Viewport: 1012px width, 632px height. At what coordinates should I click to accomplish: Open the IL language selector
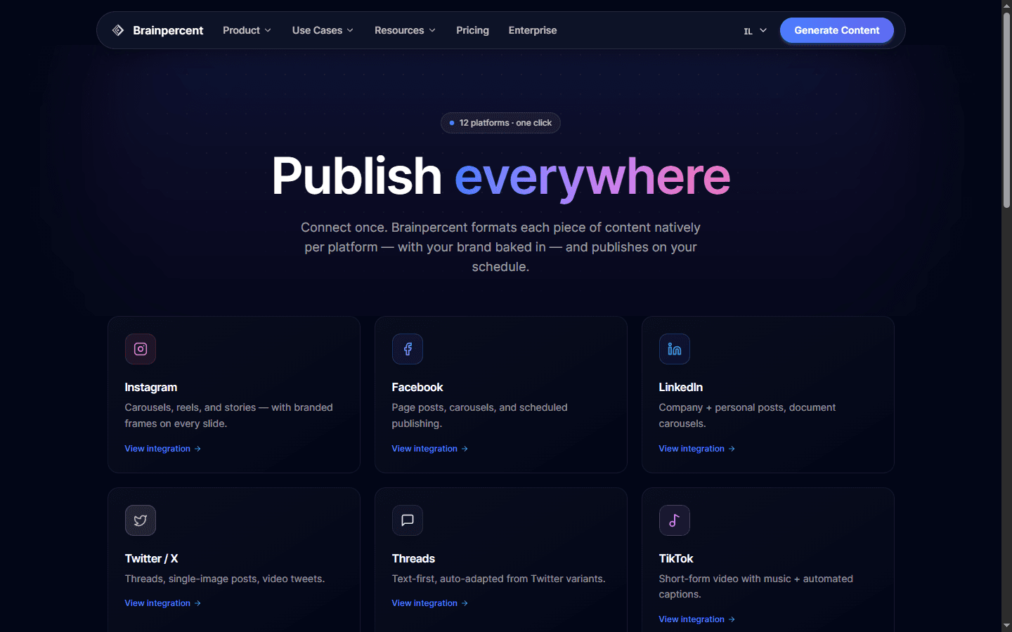tap(755, 31)
